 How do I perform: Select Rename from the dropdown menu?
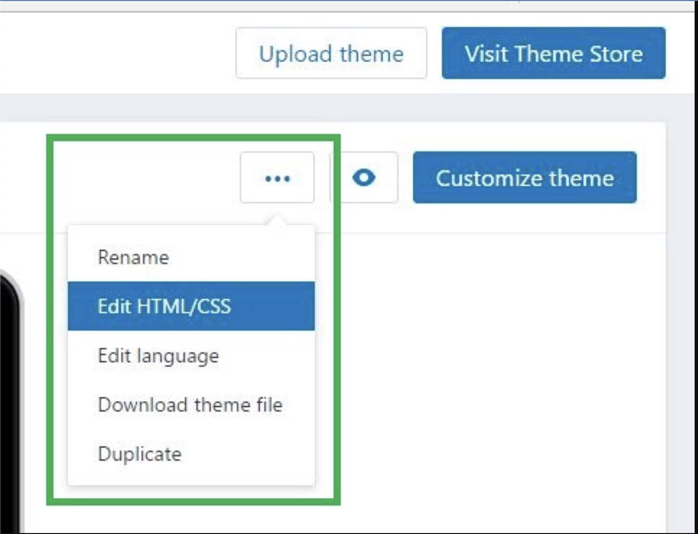coord(133,257)
